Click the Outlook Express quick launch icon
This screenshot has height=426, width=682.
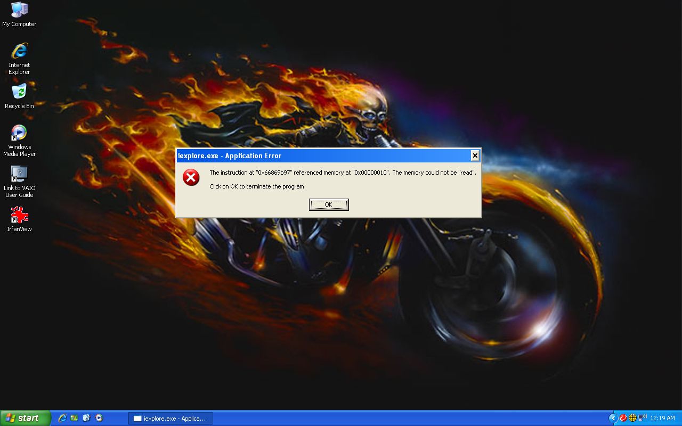point(86,418)
